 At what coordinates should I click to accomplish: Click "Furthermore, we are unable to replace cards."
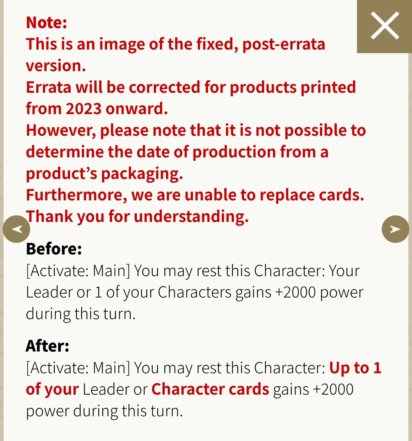tap(195, 195)
